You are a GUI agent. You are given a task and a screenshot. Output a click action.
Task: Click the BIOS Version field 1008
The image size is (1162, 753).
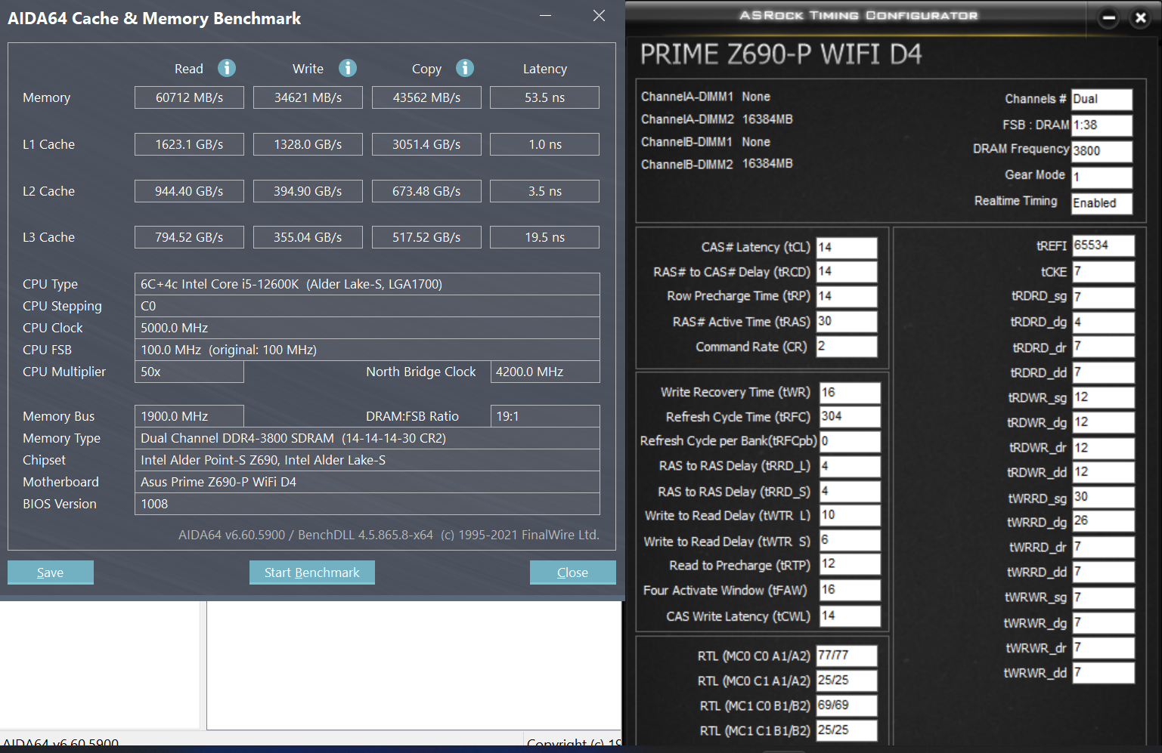pos(367,504)
